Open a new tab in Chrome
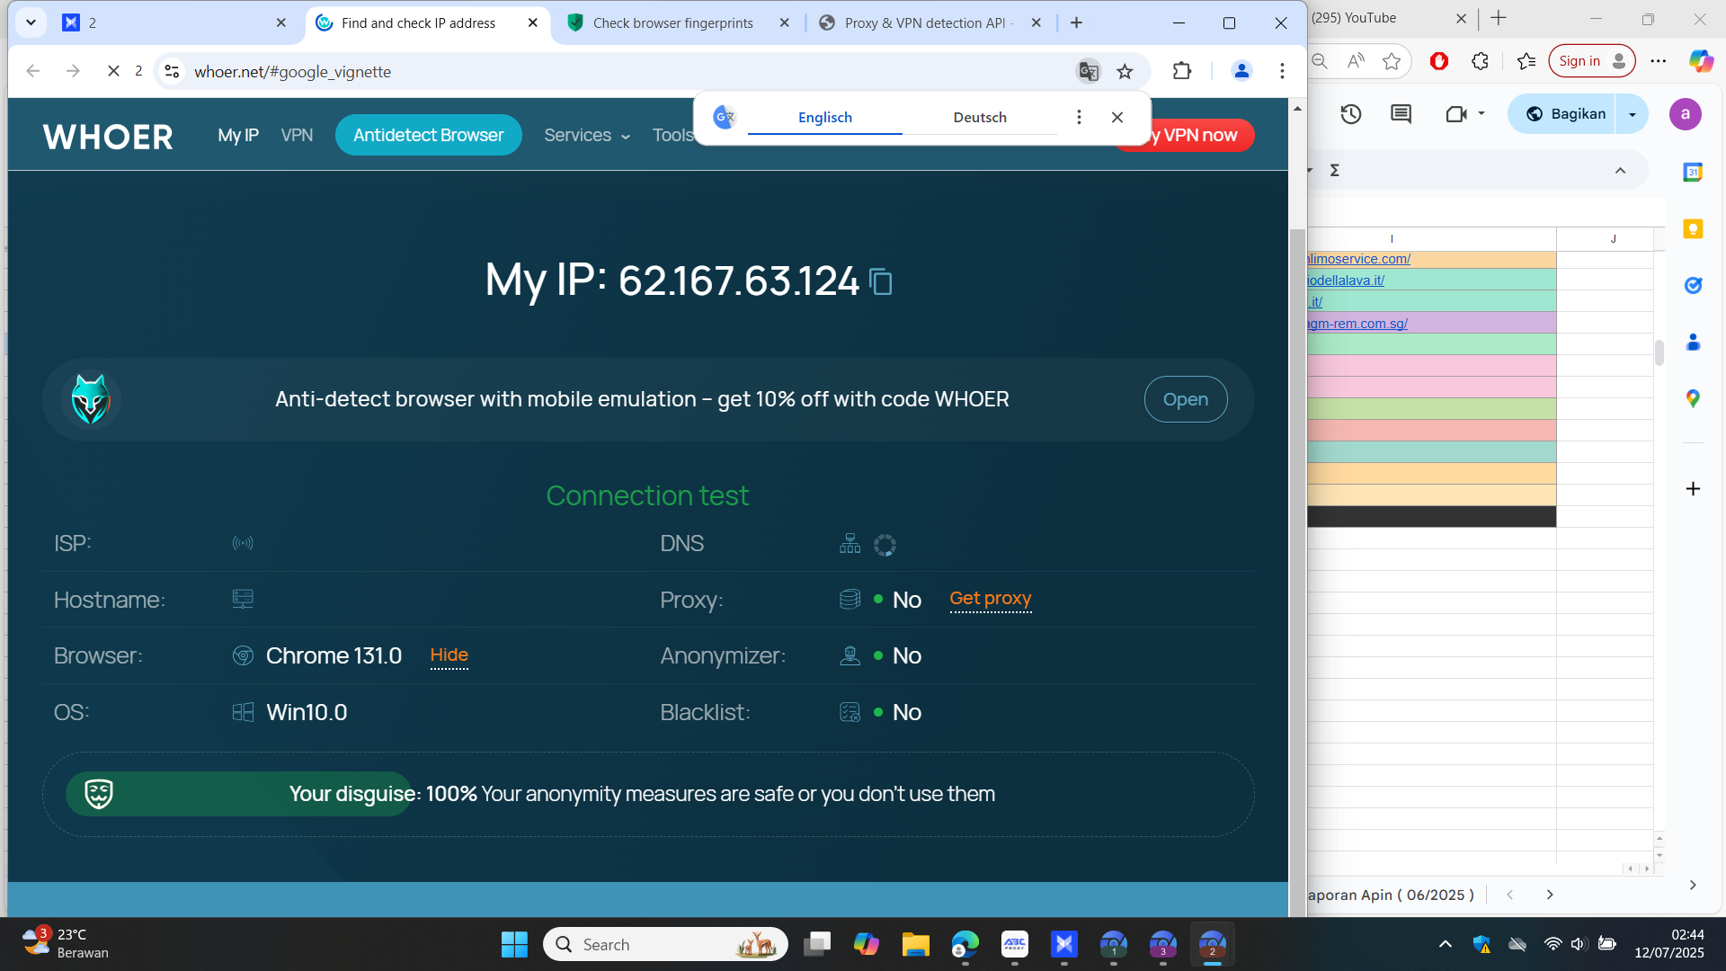Screen dimensions: 1726x971 (1076, 22)
